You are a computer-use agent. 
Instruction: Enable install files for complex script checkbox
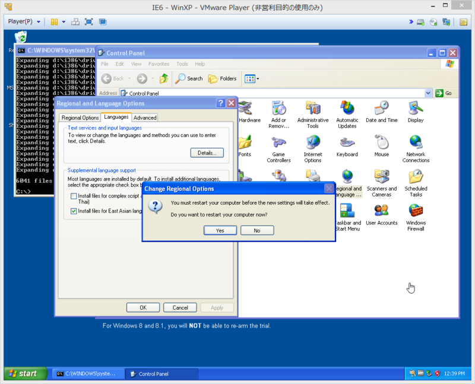tap(74, 196)
